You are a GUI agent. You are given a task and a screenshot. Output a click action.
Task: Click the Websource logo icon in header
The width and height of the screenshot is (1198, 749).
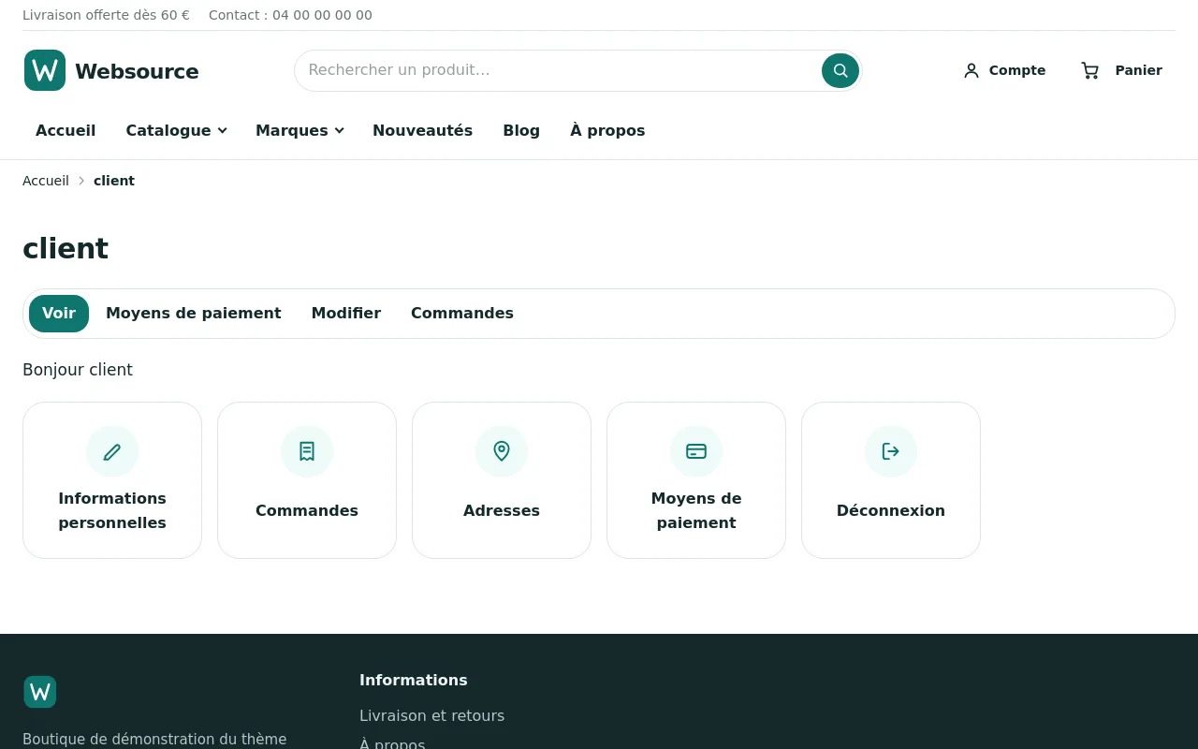coord(45,70)
